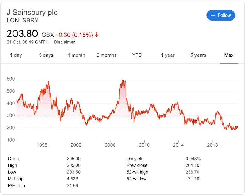Select the YTD time range
Image resolution: width=245 pixels, height=196 pixels.
pos(137,55)
